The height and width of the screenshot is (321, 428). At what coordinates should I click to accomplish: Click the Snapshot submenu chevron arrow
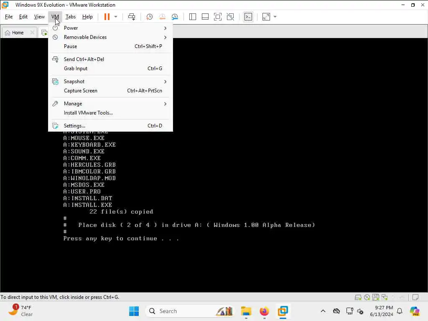pyautogui.click(x=165, y=82)
